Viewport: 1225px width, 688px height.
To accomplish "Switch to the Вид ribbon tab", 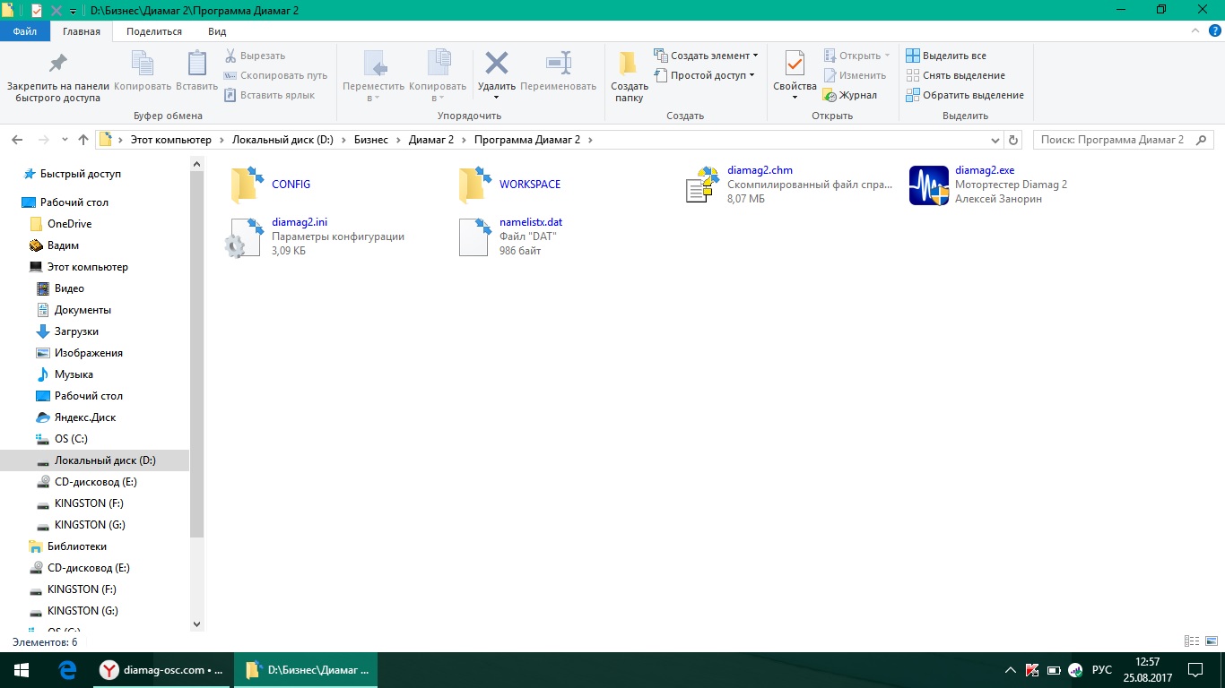I will [217, 31].
